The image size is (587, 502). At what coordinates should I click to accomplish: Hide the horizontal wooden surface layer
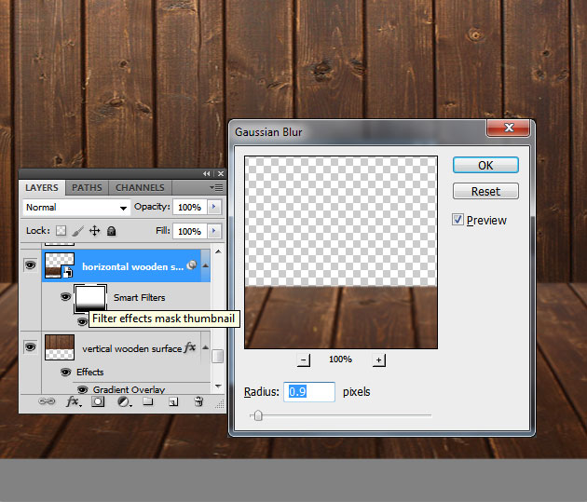pyautogui.click(x=30, y=265)
